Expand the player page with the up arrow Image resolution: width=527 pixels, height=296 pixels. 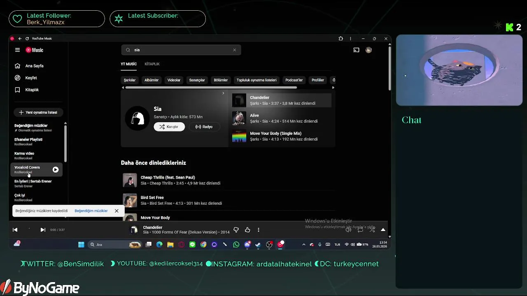[x=383, y=230]
